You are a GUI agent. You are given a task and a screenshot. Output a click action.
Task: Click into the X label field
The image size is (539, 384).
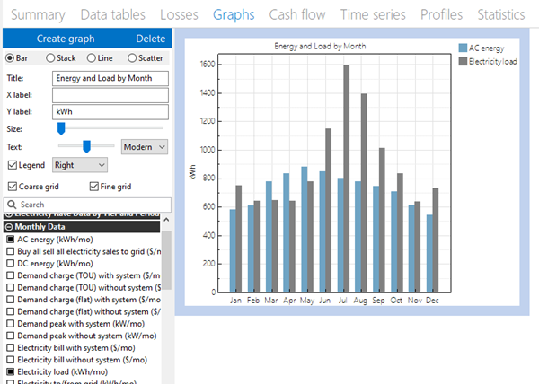pyautogui.click(x=110, y=95)
